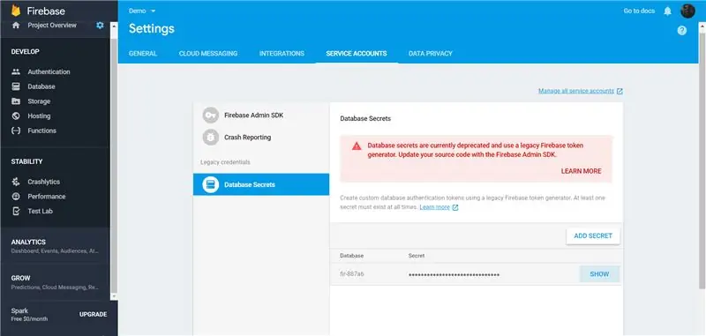
Task: Select Database Secrets legacy credential
Action: [x=261, y=184]
